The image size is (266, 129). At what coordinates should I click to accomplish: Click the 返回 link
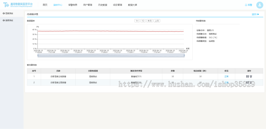point(255,14)
